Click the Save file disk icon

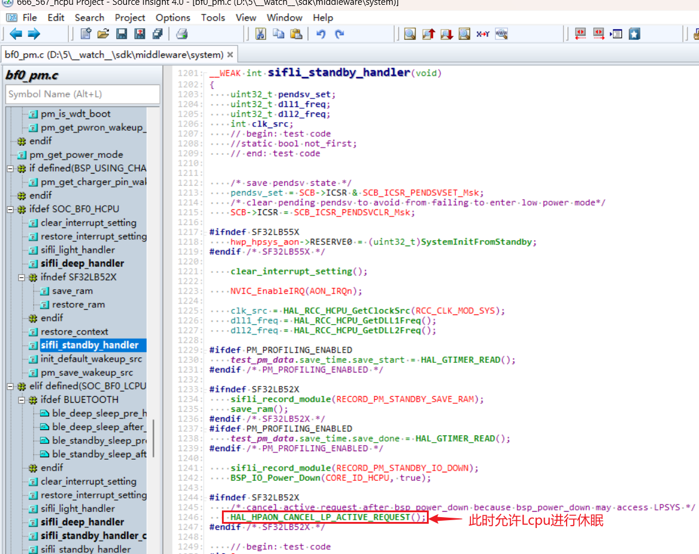click(122, 34)
